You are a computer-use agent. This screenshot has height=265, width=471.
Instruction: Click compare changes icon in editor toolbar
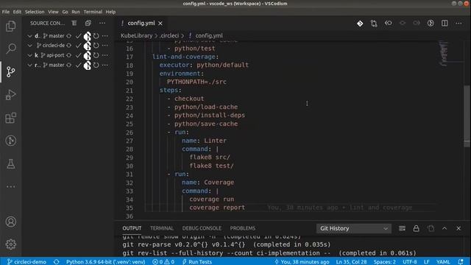(x=374, y=24)
